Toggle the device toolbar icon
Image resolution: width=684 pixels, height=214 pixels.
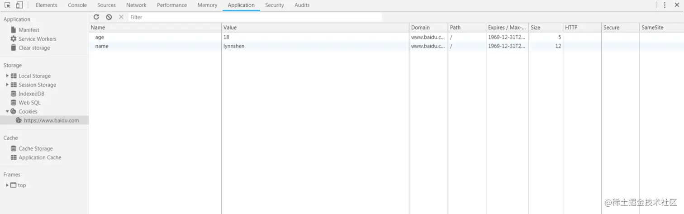19,5
